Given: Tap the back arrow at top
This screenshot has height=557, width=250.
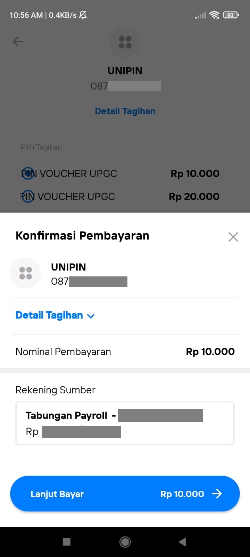Looking at the screenshot, I should pyautogui.click(x=18, y=42).
